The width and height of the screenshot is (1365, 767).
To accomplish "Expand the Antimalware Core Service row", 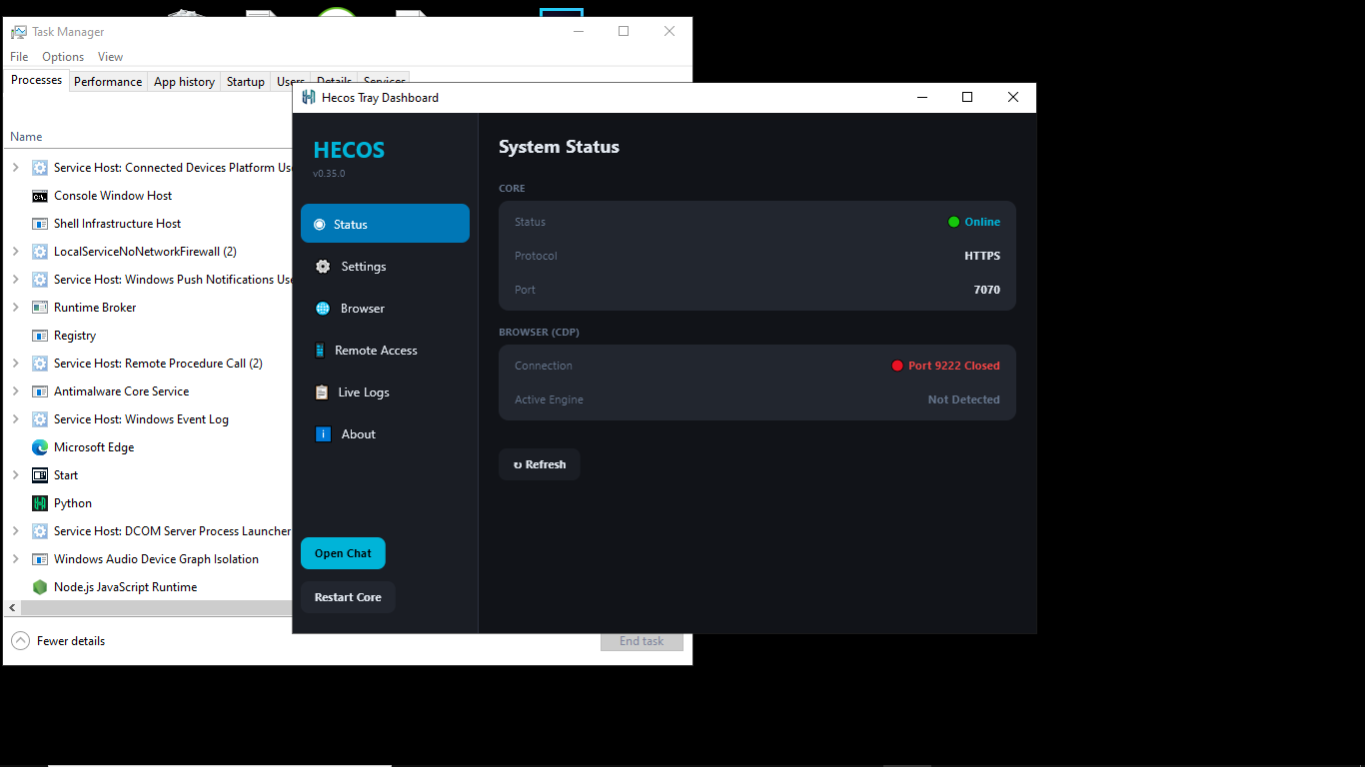I will 15,391.
